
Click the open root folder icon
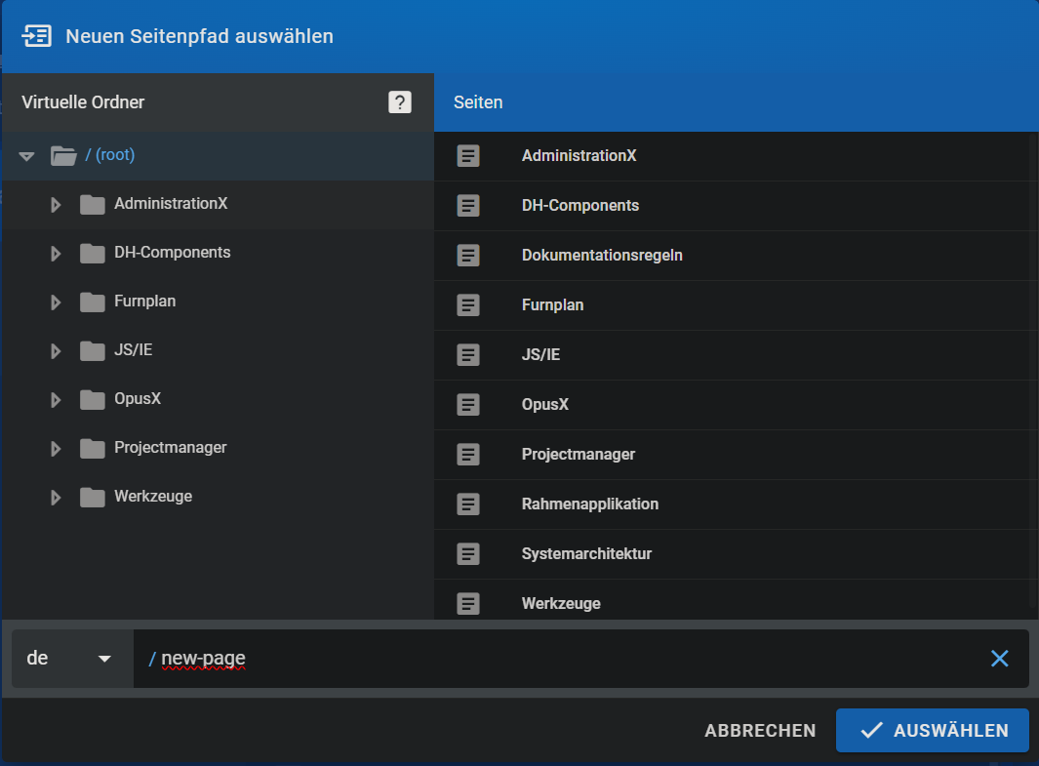click(x=63, y=155)
